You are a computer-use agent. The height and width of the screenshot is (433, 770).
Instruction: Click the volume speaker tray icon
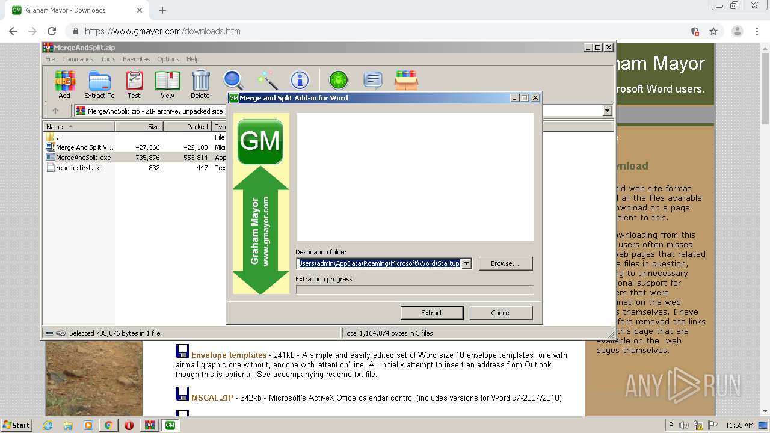point(684,425)
